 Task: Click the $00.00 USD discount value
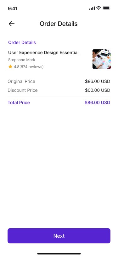(x=98, y=90)
